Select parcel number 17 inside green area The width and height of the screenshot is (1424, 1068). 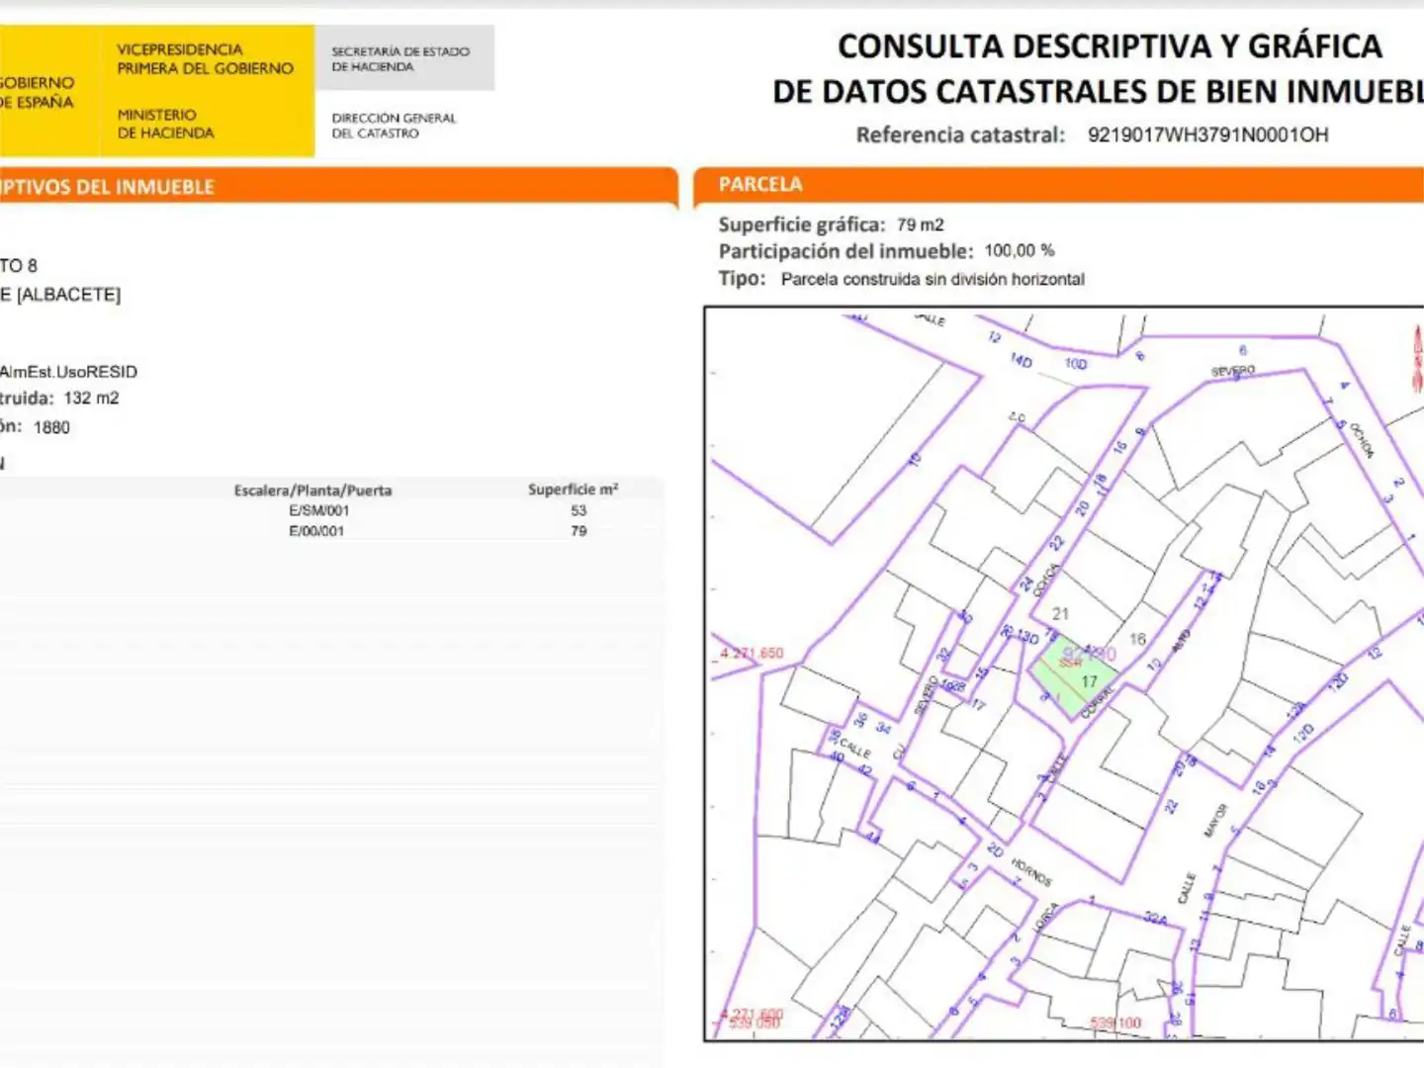pyautogui.click(x=1089, y=681)
